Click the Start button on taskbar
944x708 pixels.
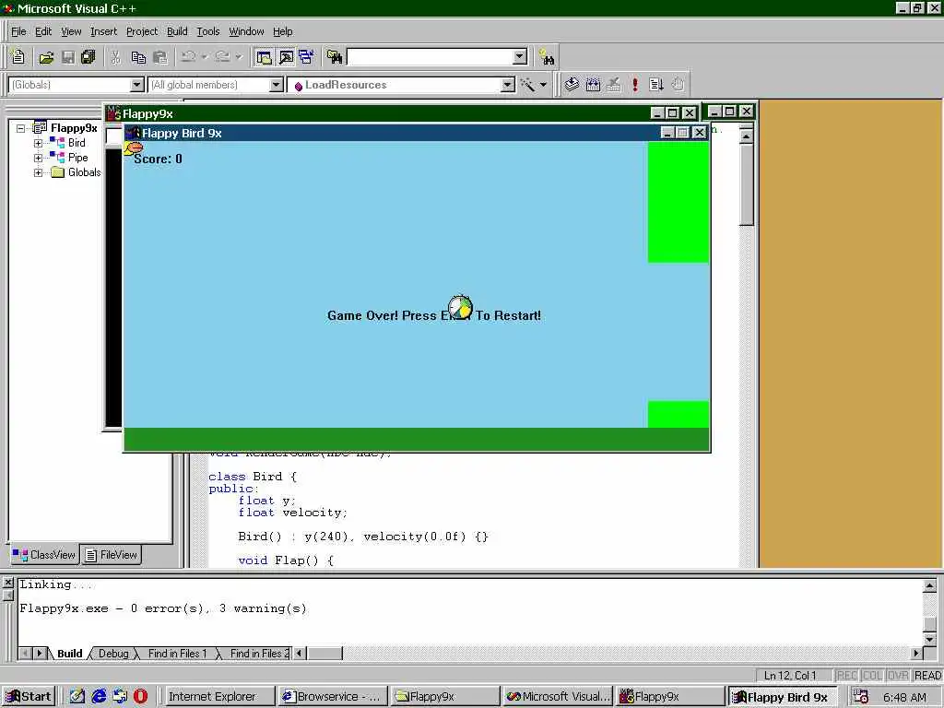(x=29, y=697)
